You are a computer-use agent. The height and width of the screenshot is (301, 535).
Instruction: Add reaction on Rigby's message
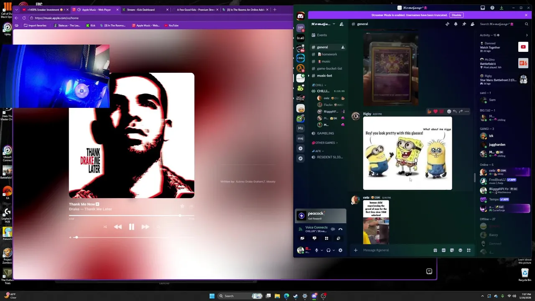(x=449, y=112)
